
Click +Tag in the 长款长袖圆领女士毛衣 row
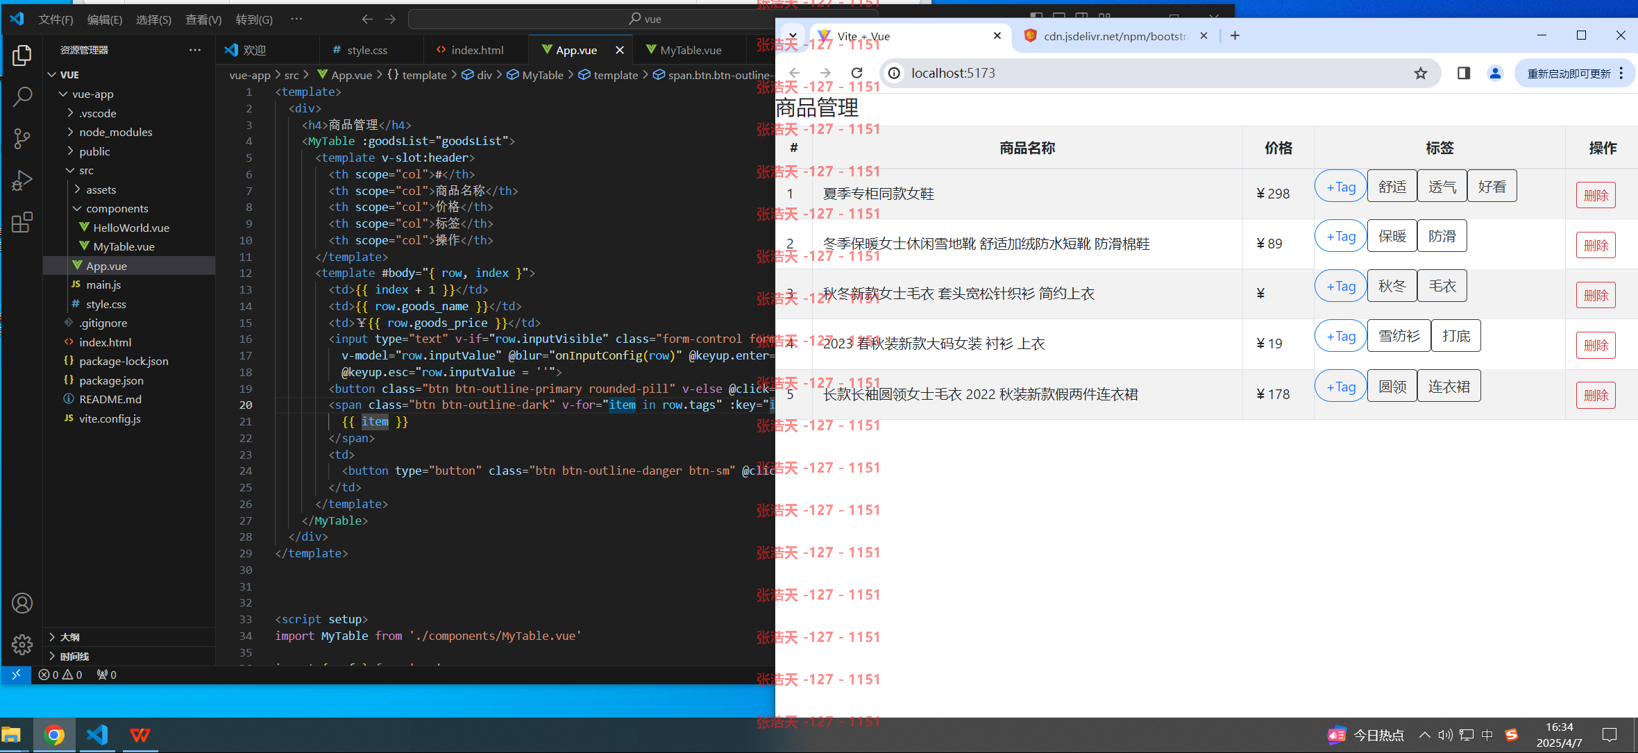1340,387
